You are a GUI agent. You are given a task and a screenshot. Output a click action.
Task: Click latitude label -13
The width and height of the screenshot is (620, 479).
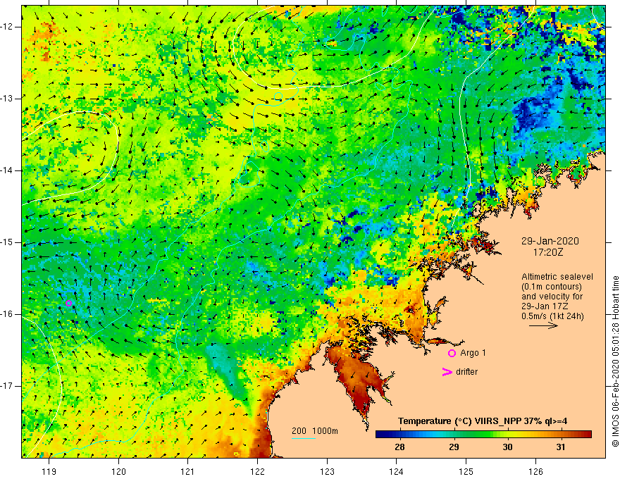pos(8,99)
